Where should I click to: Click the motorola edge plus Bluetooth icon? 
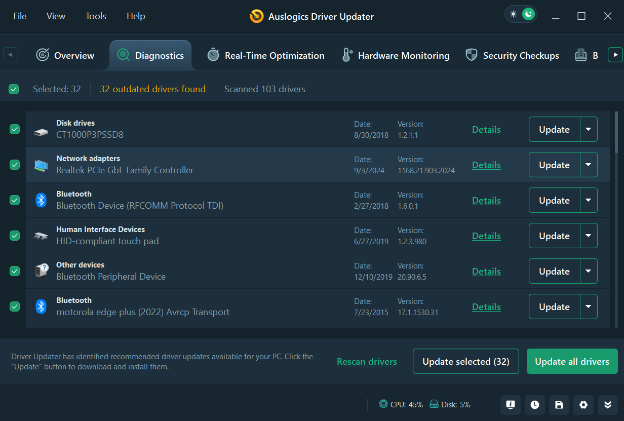[x=41, y=307]
